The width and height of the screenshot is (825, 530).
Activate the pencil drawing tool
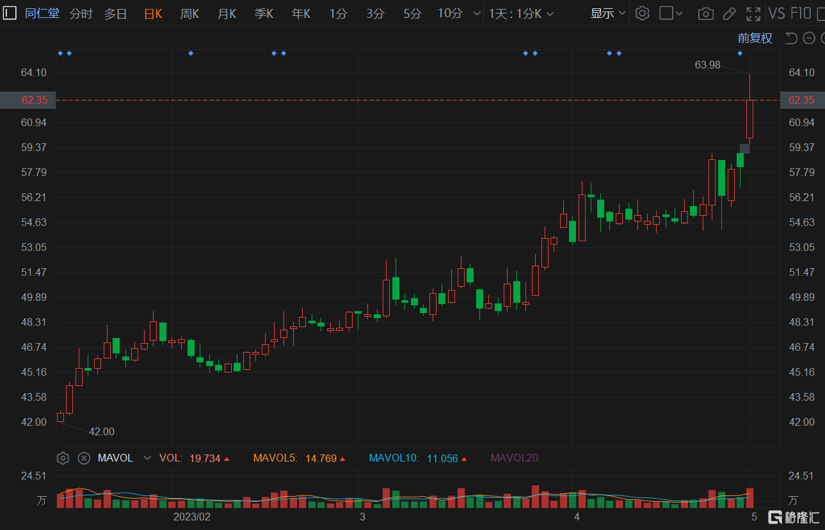(x=729, y=13)
